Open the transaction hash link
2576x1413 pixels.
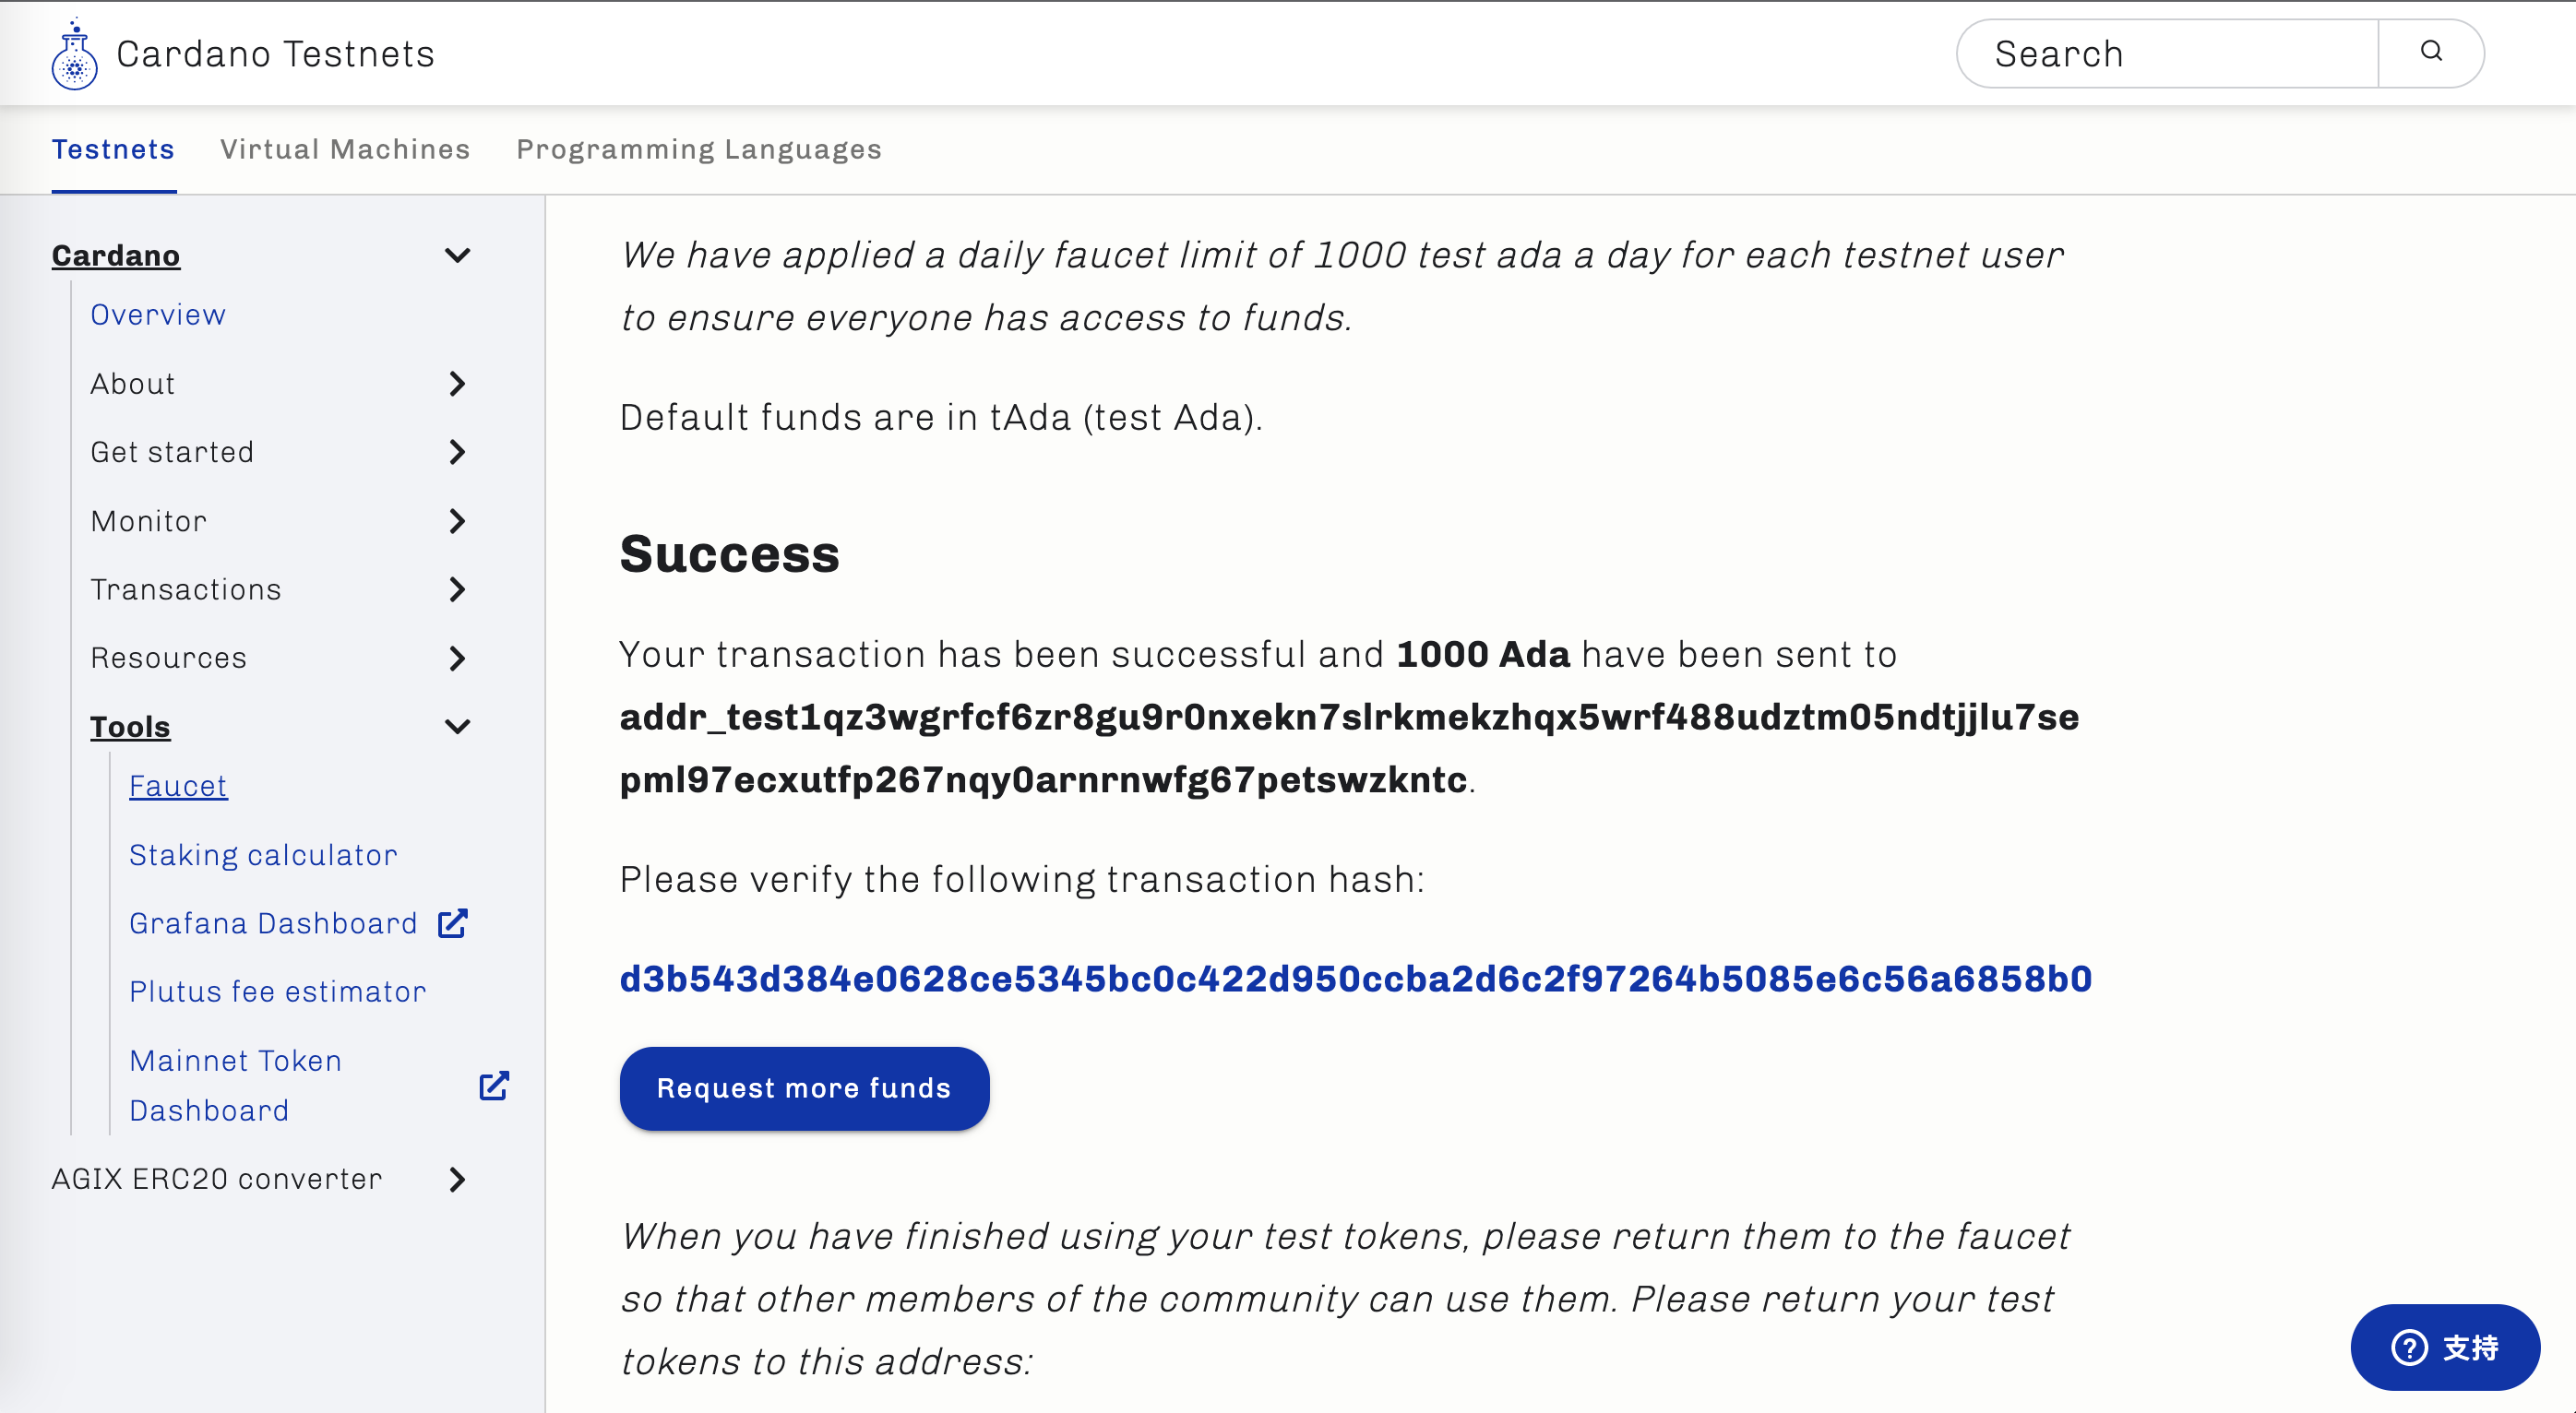pos(1355,979)
